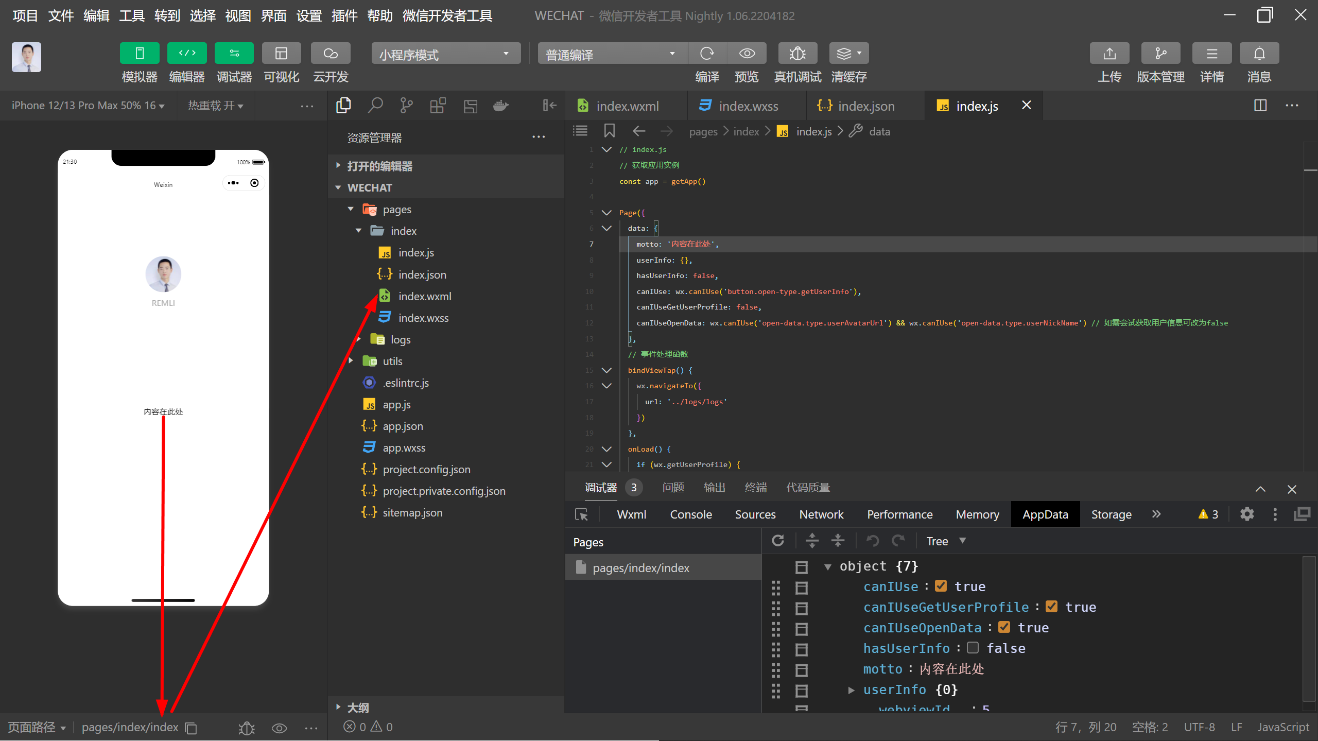Click the upload (上传) icon
Screen dimensions: 1318x741
point(1109,54)
